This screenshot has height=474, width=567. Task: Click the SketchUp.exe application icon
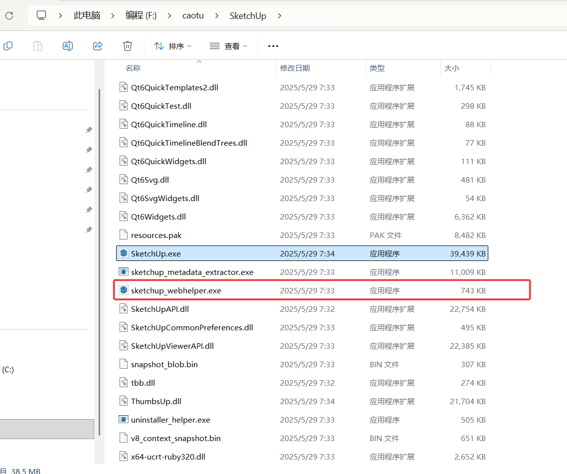124,253
